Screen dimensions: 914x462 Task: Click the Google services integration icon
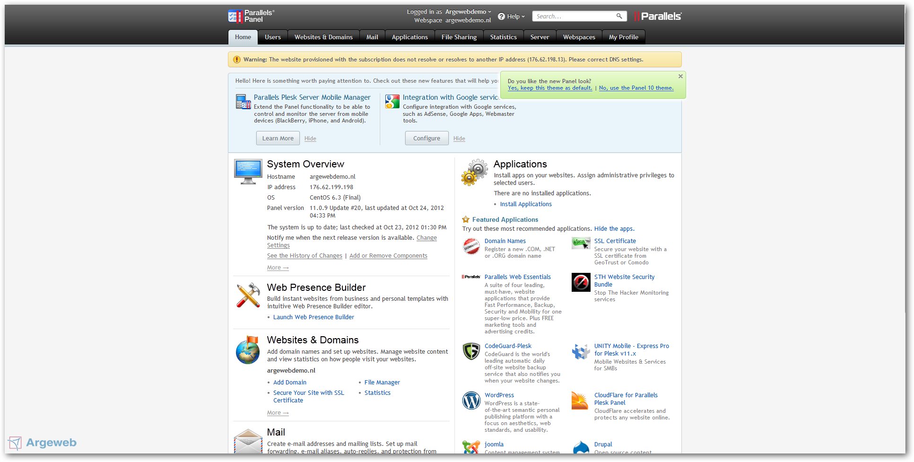point(392,101)
